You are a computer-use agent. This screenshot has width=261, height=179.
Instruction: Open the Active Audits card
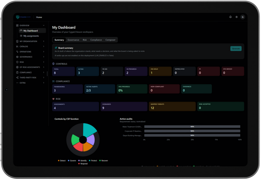tap(100, 89)
